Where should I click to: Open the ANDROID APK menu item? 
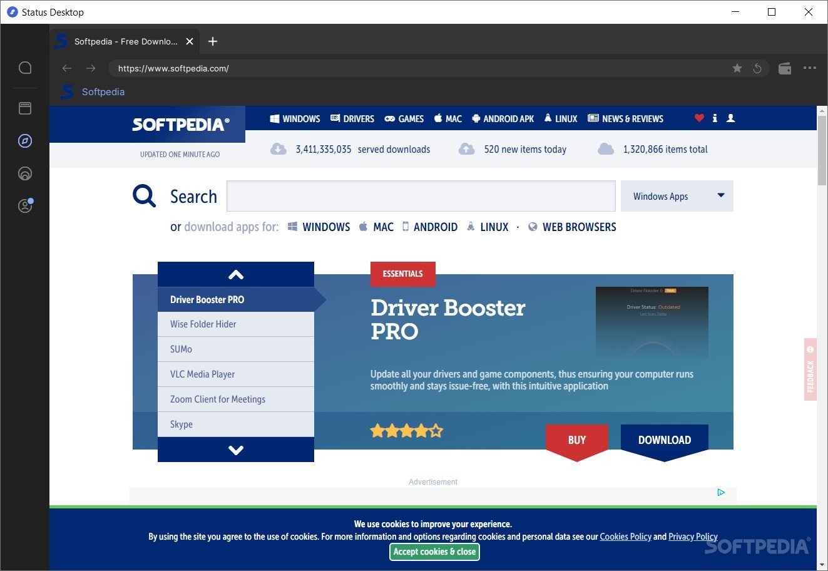click(503, 119)
